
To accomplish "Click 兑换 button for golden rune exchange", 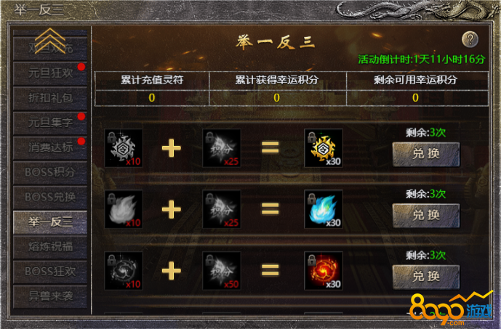I will (x=426, y=154).
